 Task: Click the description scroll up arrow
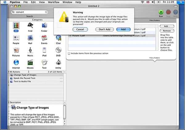[x=64, y=121]
